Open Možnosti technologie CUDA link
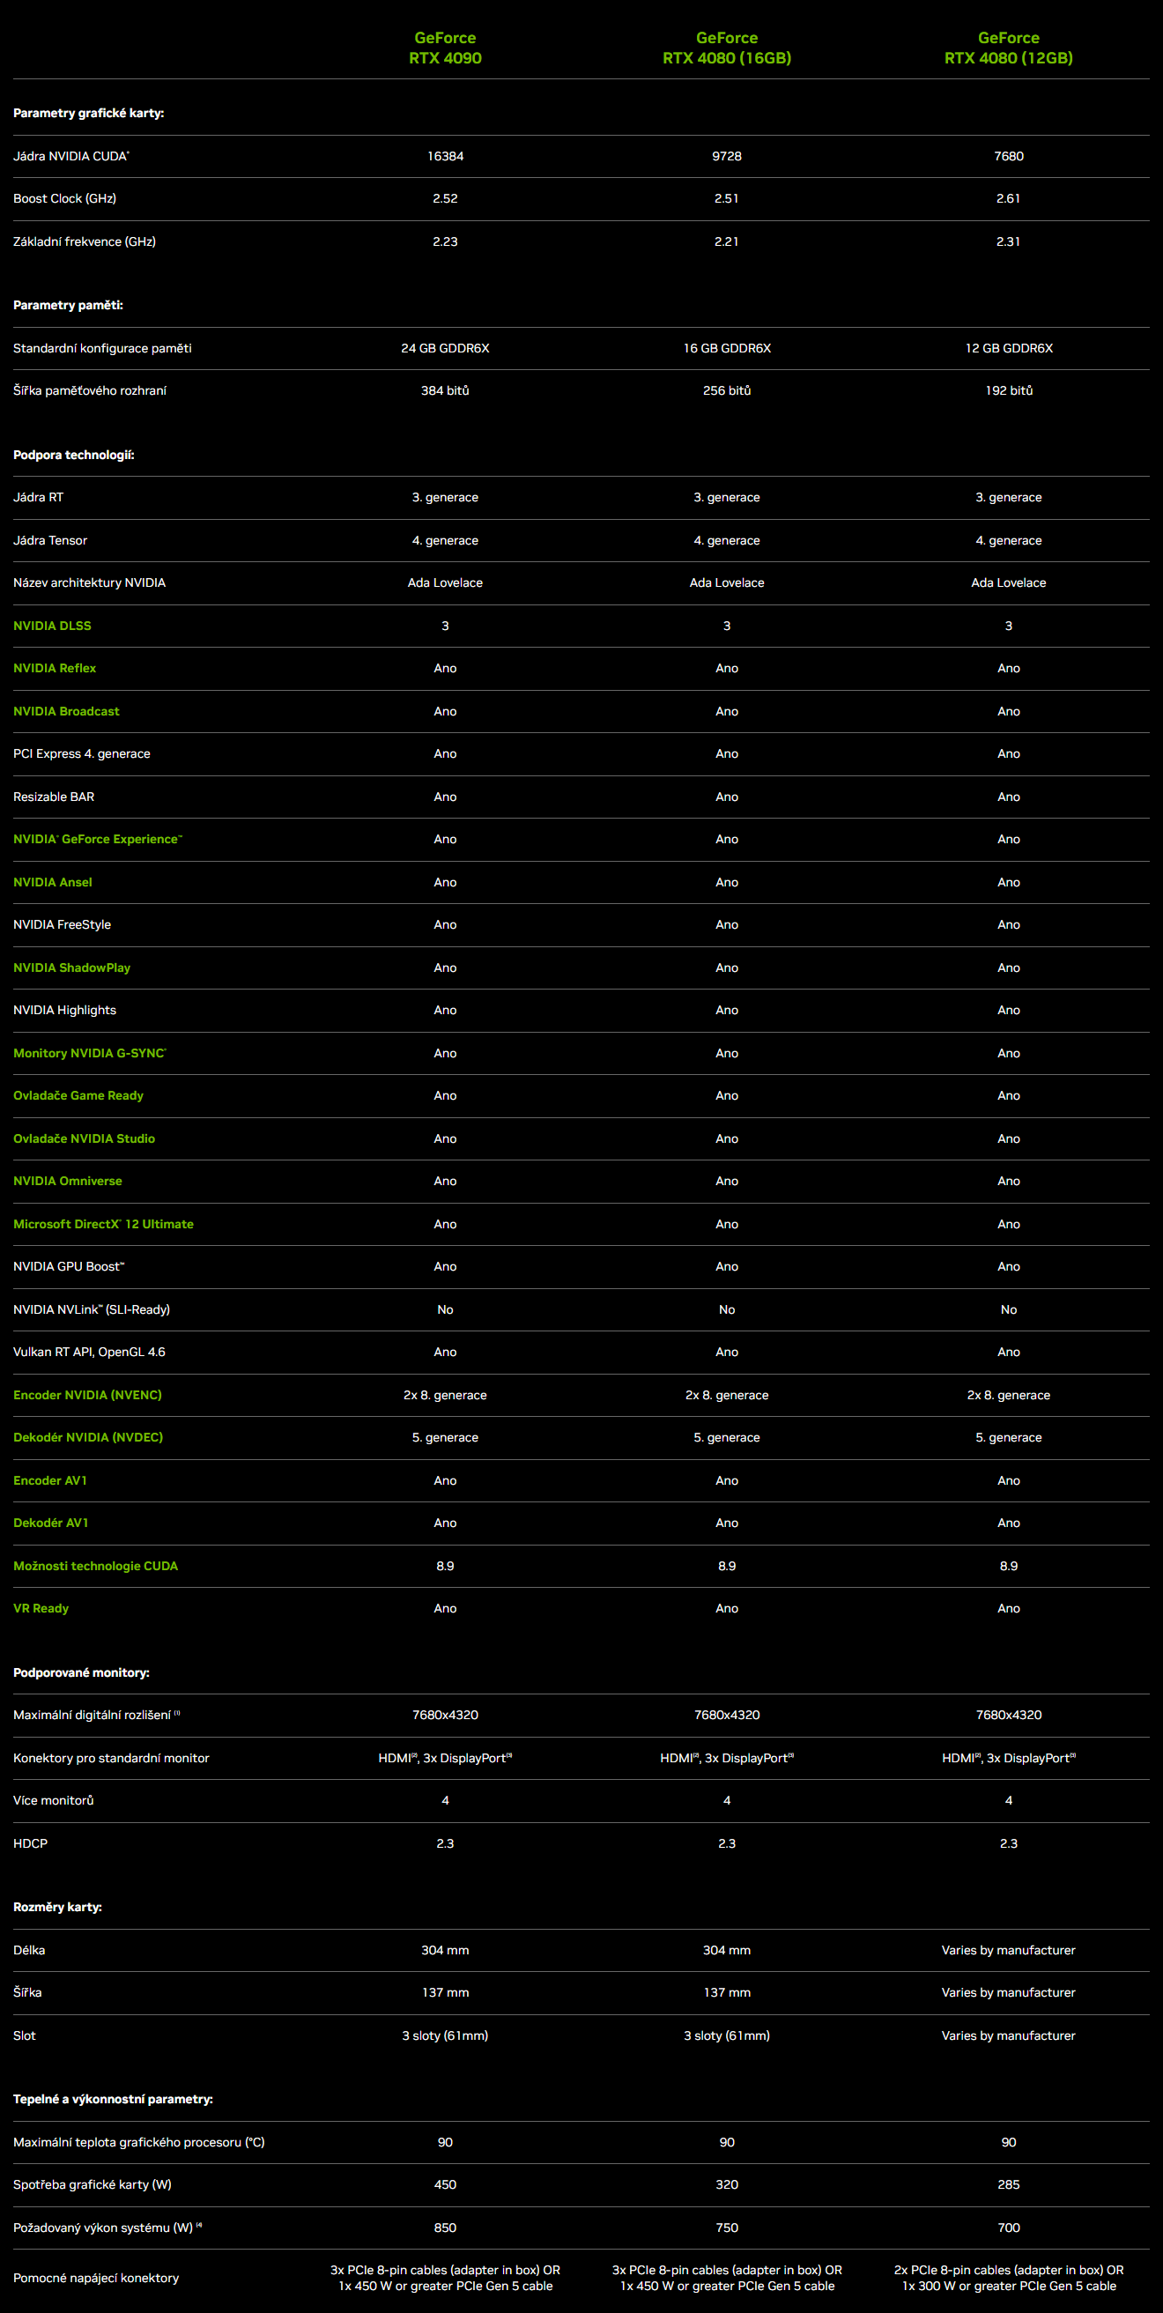This screenshot has height=2313, width=1163. pos(96,1566)
